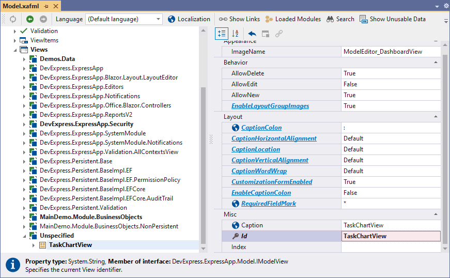
Task: Click the EnableLayoutGroupImages link
Action: pyautogui.click(x=270, y=106)
